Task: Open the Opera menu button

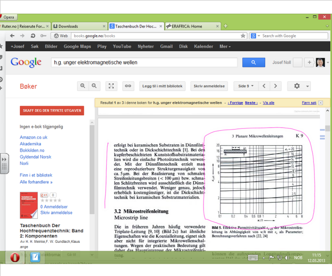Action: click(x=8, y=17)
